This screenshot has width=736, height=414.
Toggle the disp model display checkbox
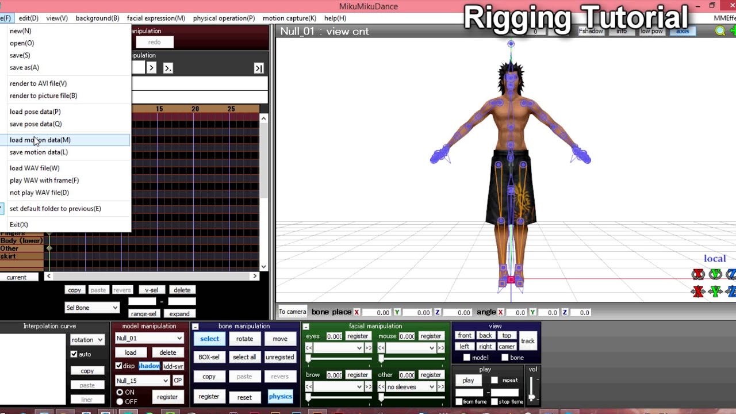pos(119,366)
